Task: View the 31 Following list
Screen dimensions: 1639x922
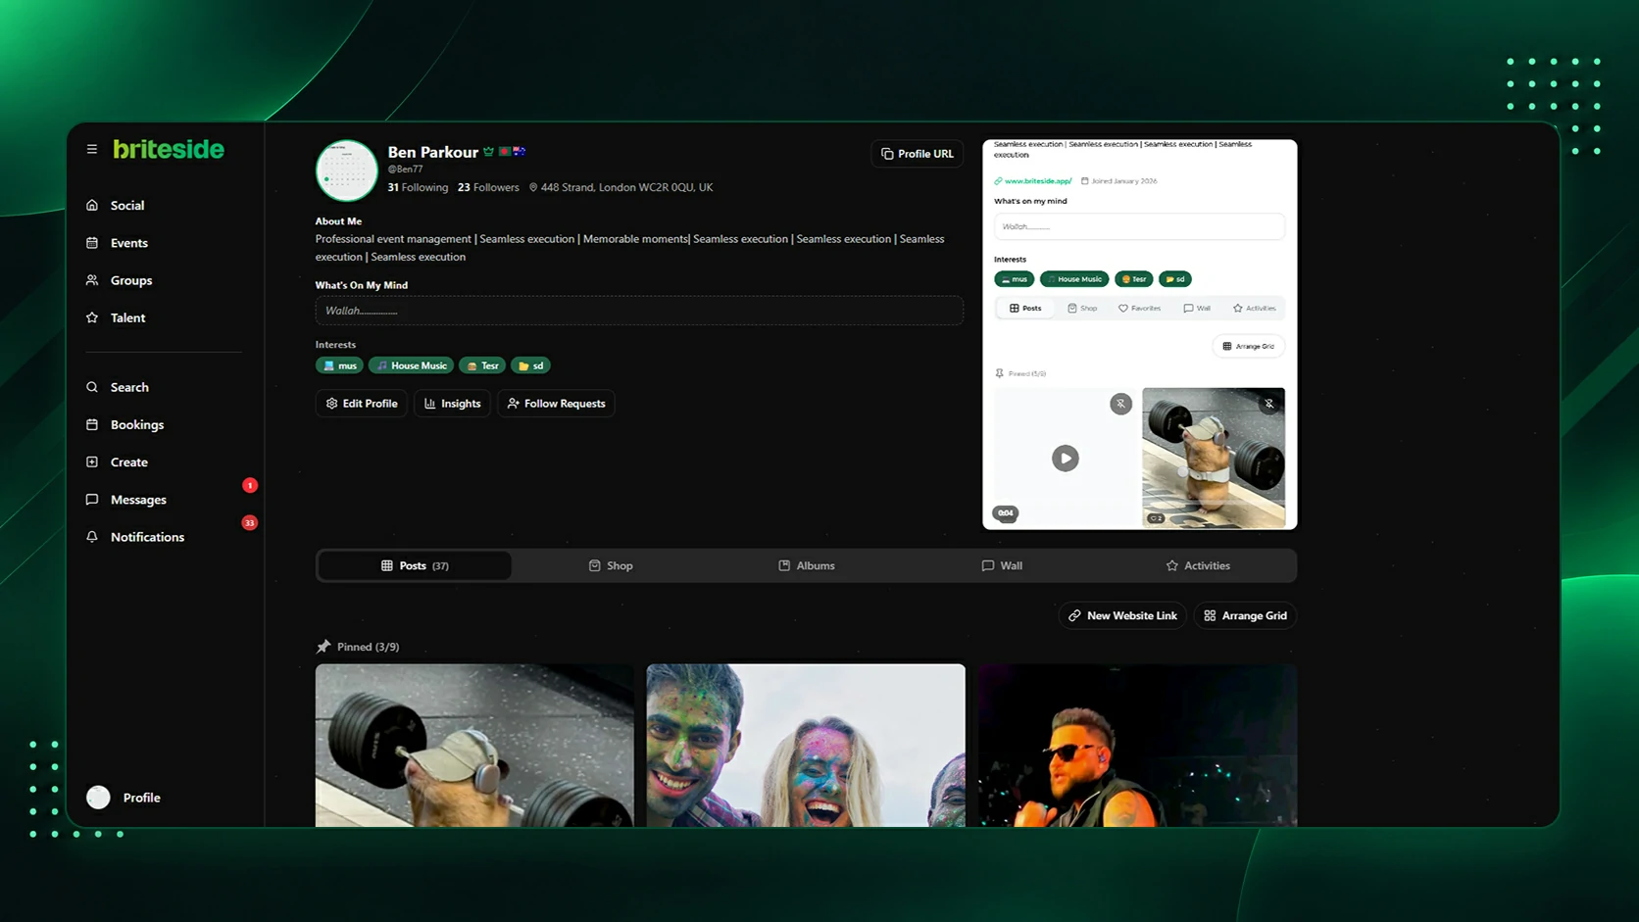Action: (x=418, y=187)
